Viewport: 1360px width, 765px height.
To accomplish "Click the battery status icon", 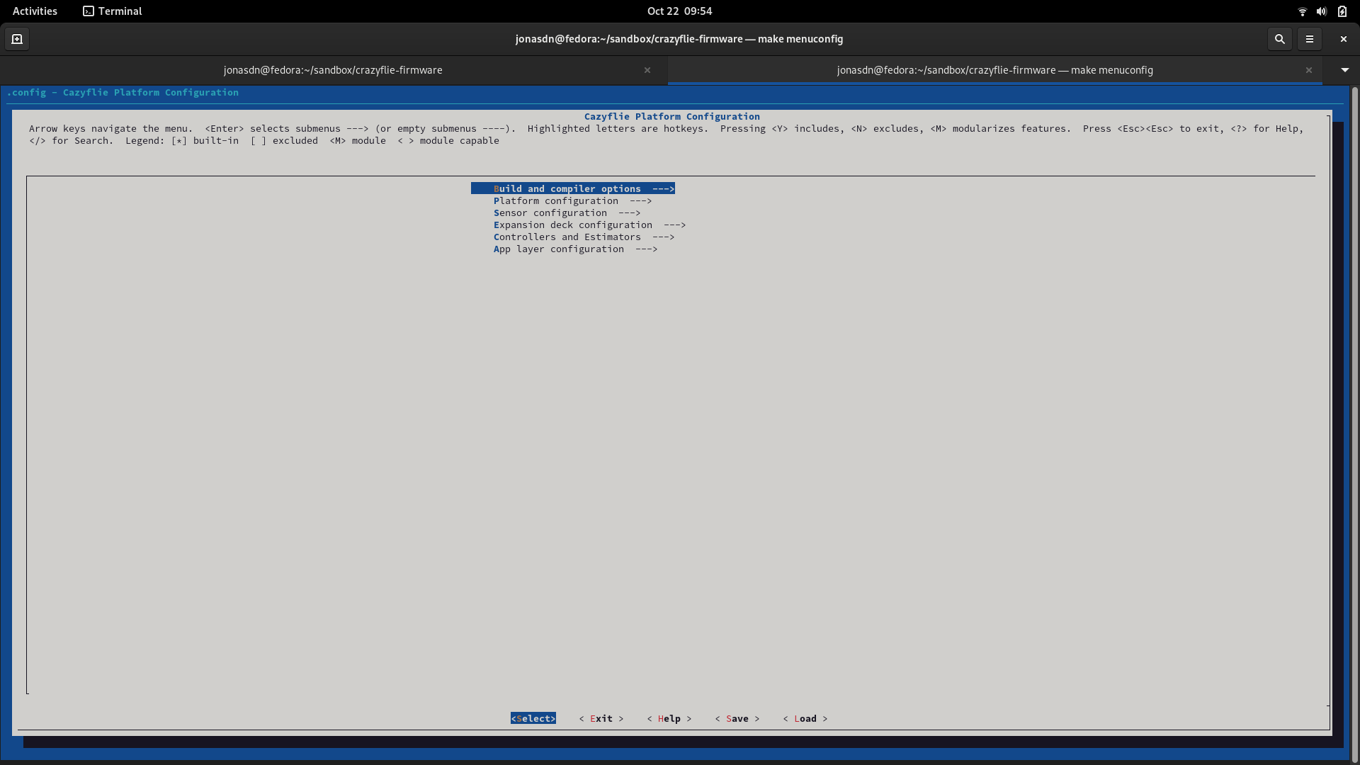I will point(1342,11).
